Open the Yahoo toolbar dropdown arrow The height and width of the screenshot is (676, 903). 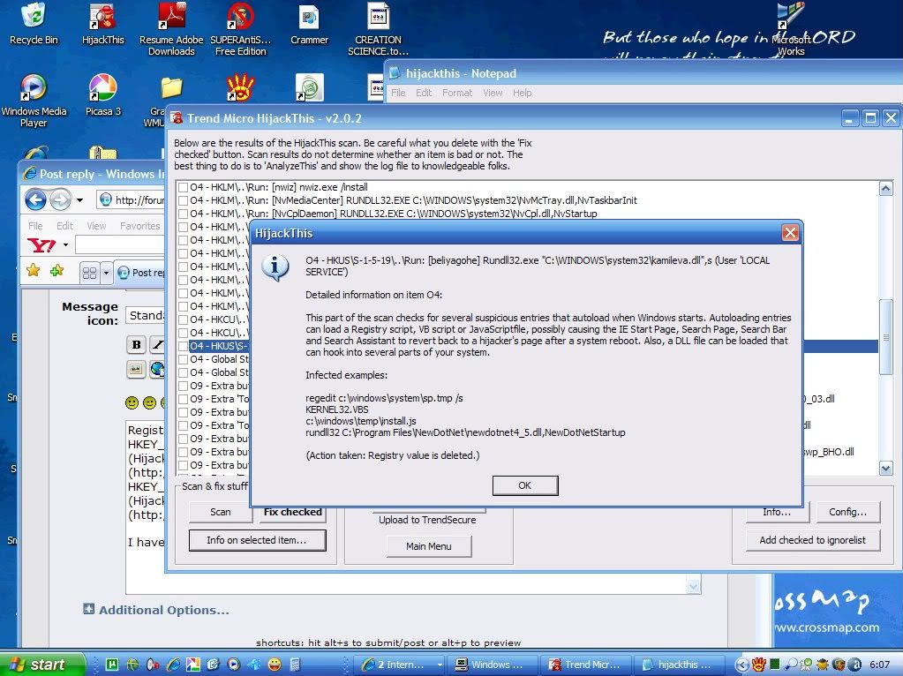coord(65,245)
